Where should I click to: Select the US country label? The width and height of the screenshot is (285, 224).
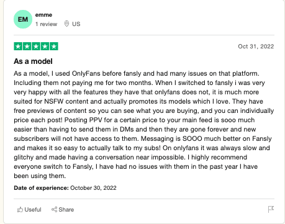coord(76,24)
